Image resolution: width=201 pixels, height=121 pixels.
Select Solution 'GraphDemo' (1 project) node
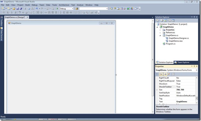173,24
